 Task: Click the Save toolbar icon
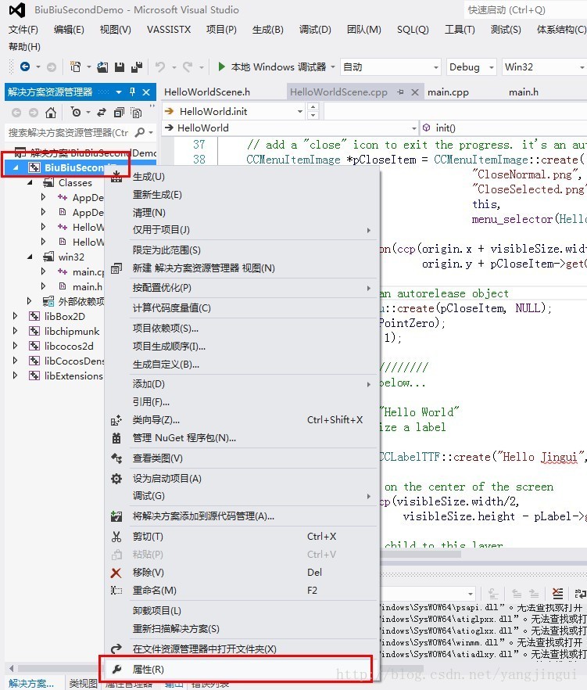119,67
